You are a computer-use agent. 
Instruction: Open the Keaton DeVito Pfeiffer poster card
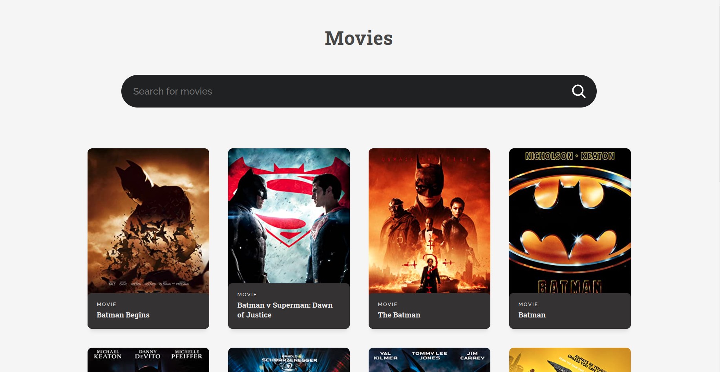point(148,360)
